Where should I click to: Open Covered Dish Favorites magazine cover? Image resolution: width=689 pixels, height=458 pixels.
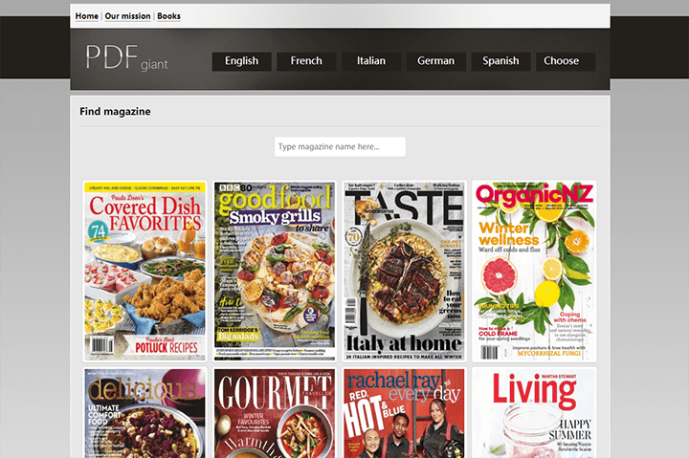144,271
